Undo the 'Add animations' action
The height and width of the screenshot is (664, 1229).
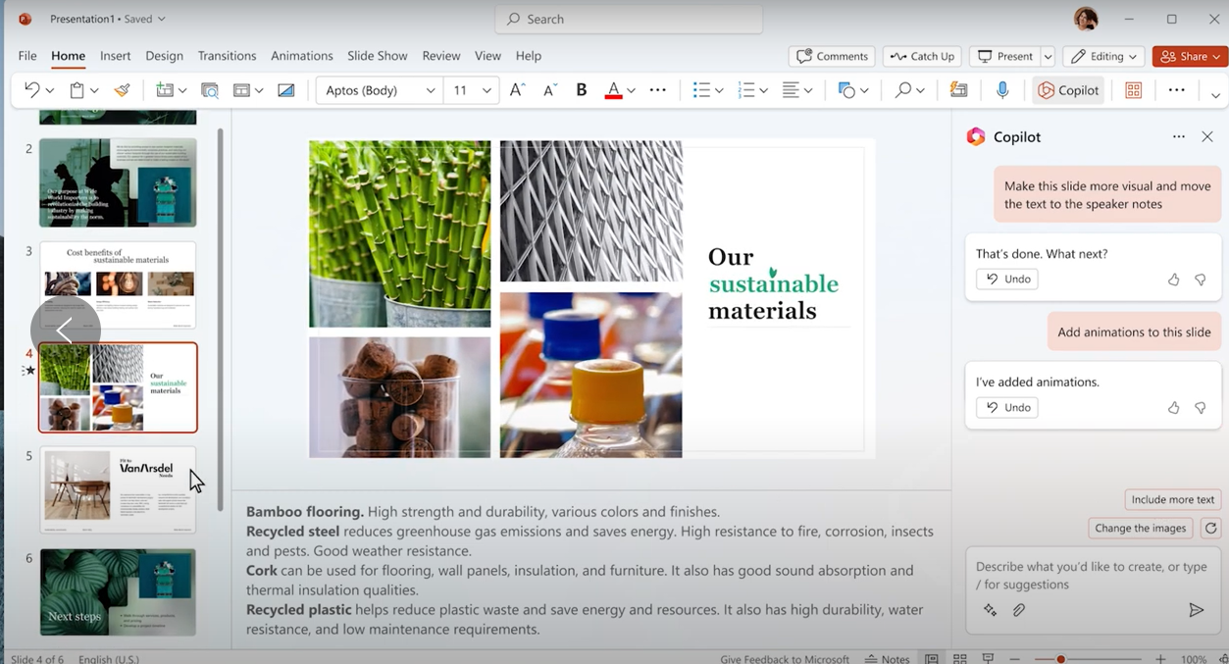1007,408
